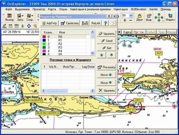Click the Сохр. save icon
The width and height of the screenshot is (179, 135).
[29, 16]
